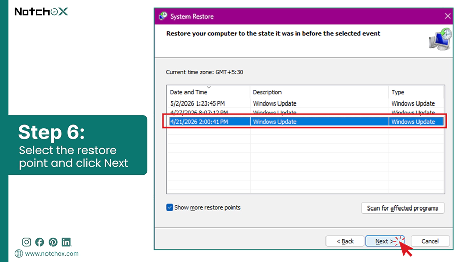Click the globe icon beside the website
This screenshot has width=466, height=262.
click(x=19, y=254)
